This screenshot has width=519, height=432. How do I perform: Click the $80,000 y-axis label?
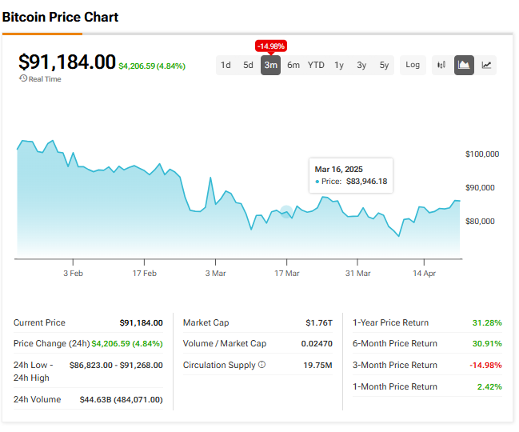[480, 221]
